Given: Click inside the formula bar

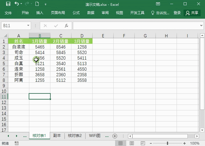Looking at the screenshot, I should coord(136,26).
